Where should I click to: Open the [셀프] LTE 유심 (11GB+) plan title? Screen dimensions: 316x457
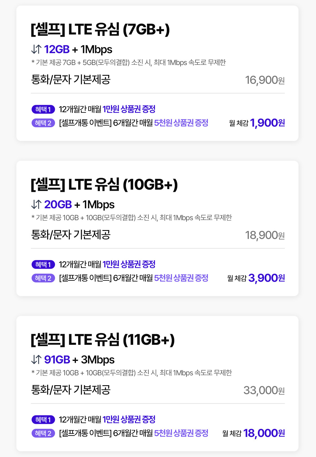click(x=103, y=340)
